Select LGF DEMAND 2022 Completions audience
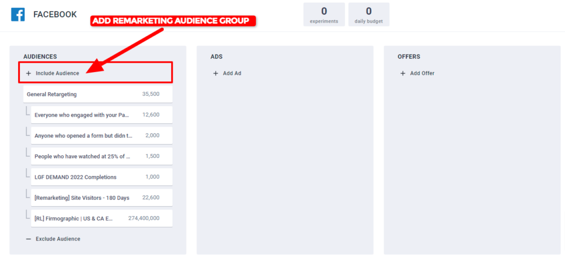The height and width of the screenshot is (258, 565). tap(102, 177)
